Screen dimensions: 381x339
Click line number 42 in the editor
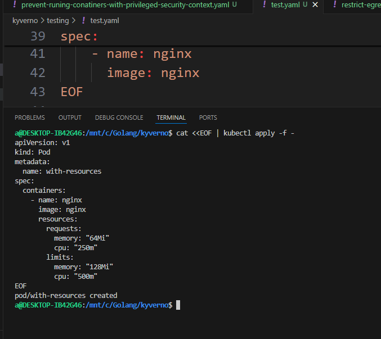[x=38, y=73]
